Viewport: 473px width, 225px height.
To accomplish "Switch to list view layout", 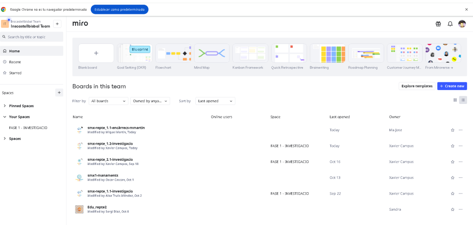I will [463, 100].
